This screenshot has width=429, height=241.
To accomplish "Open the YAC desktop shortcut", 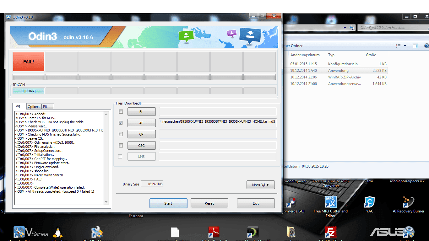I will [370, 205].
